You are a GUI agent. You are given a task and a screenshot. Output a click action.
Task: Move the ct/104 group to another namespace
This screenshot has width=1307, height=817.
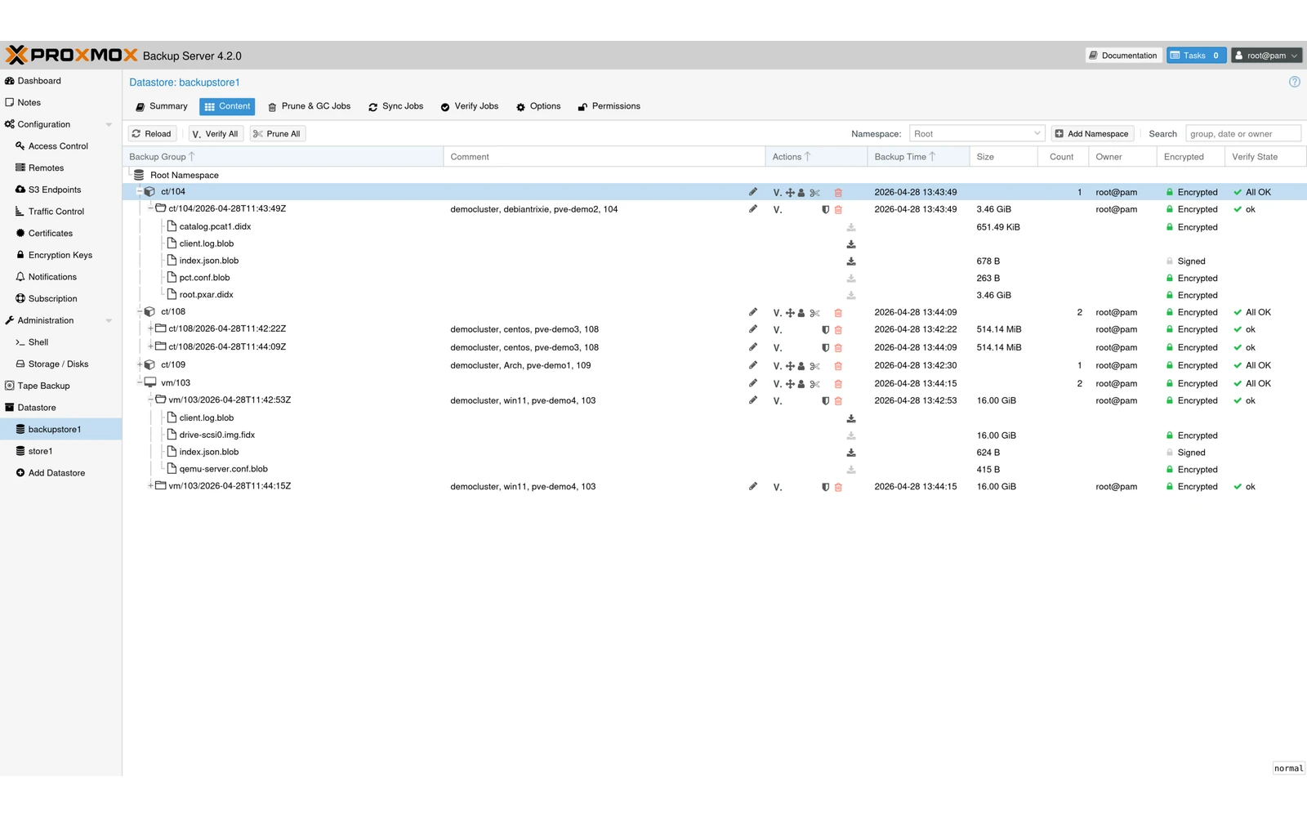(790, 193)
